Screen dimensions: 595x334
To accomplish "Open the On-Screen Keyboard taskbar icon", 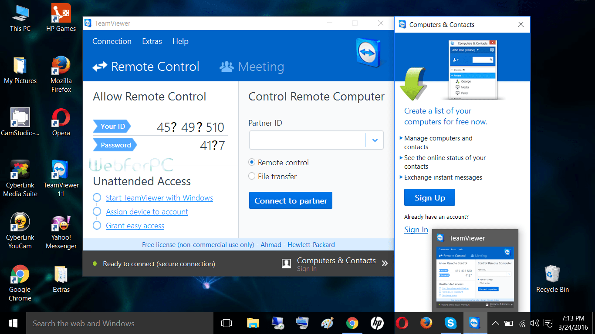I will 302,323.
